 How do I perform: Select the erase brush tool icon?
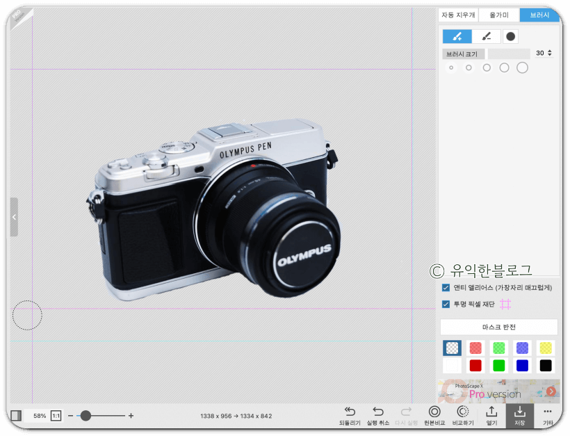tap(487, 36)
